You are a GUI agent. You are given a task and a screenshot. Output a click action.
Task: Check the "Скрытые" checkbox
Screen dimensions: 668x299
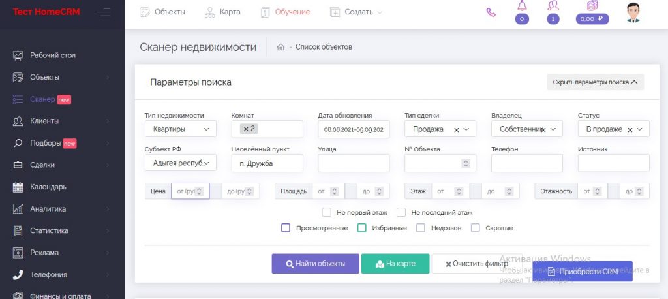pyautogui.click(x=476, y=228)
